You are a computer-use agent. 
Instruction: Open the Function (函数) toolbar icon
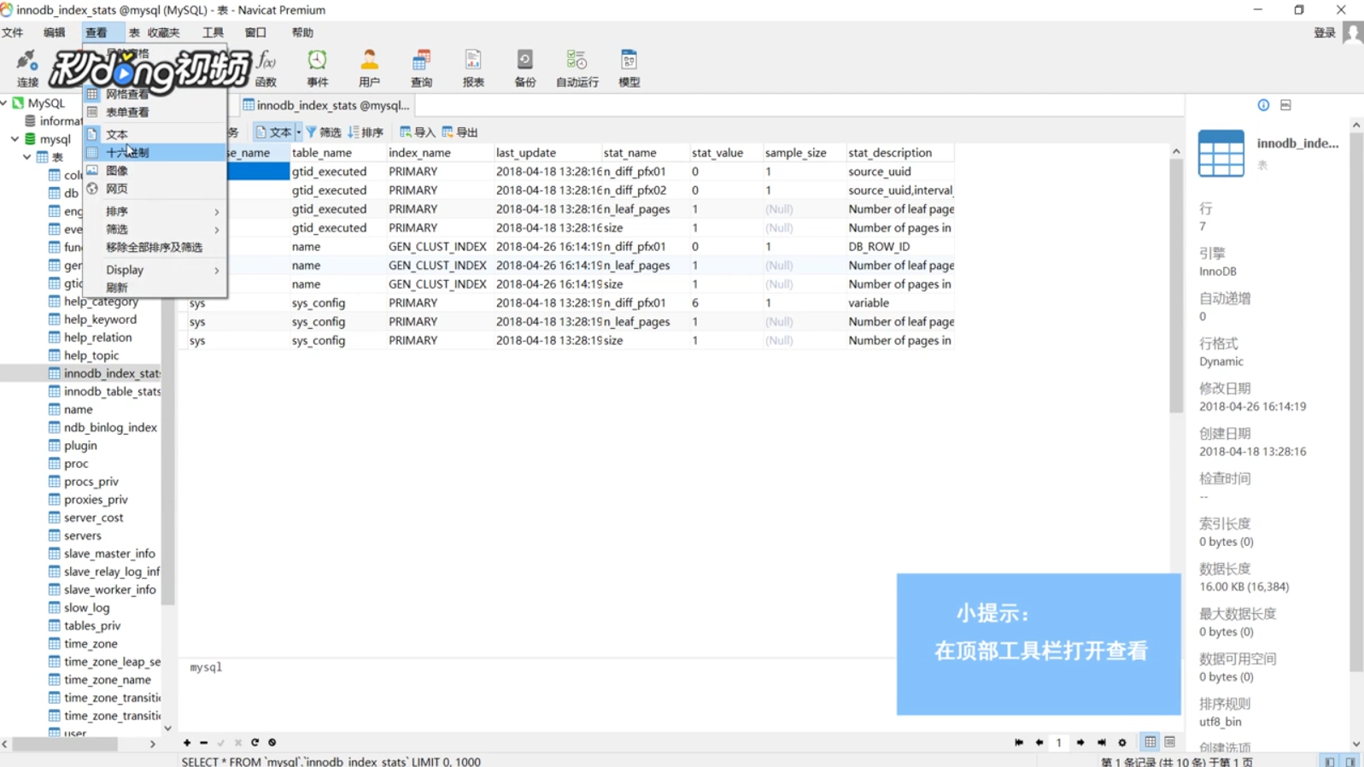pyautogui.click(x=266, y=68)
